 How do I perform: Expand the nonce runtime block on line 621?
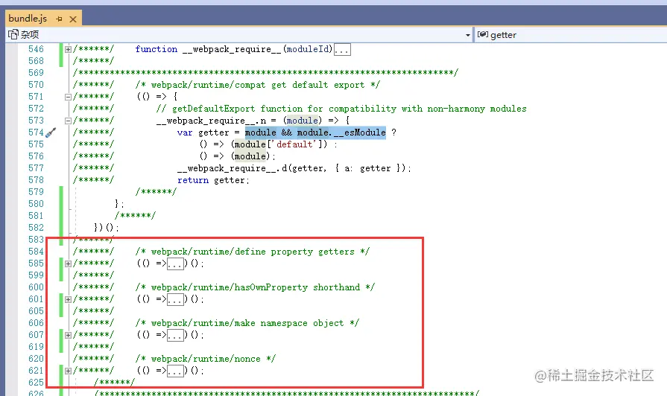(x=68, y=371)
